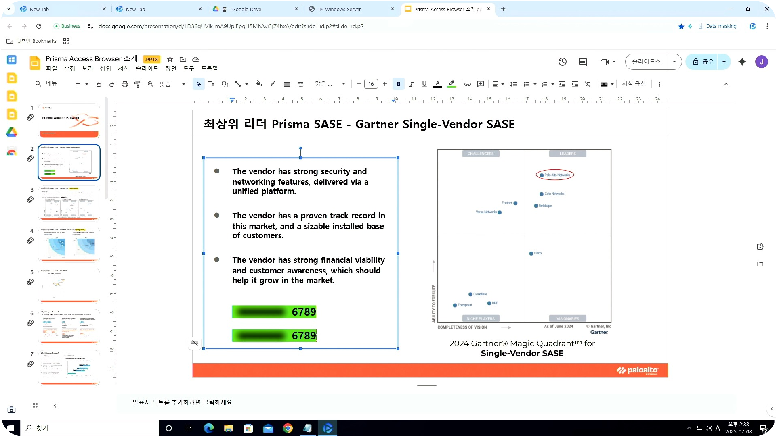The height and width of the screenshot is (437, 777).
Task: Switch to the Google Drive tab
Action: (255, 9)
